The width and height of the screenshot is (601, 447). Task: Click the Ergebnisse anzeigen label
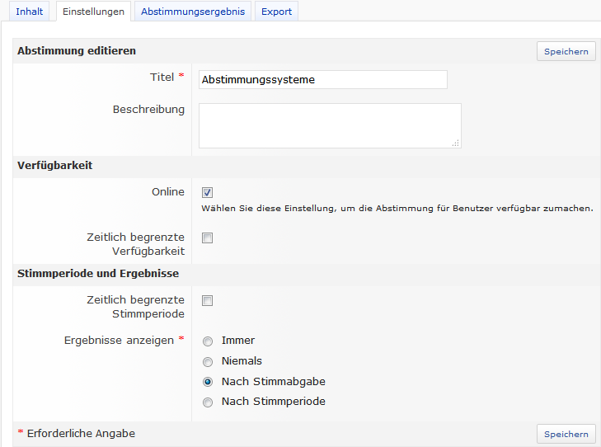119,340
